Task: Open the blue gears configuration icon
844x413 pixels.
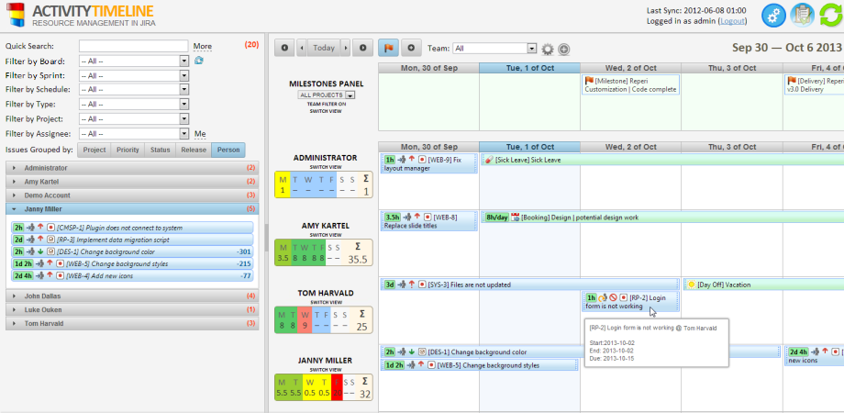Action: pyautogui.click(x=775, y=16)
